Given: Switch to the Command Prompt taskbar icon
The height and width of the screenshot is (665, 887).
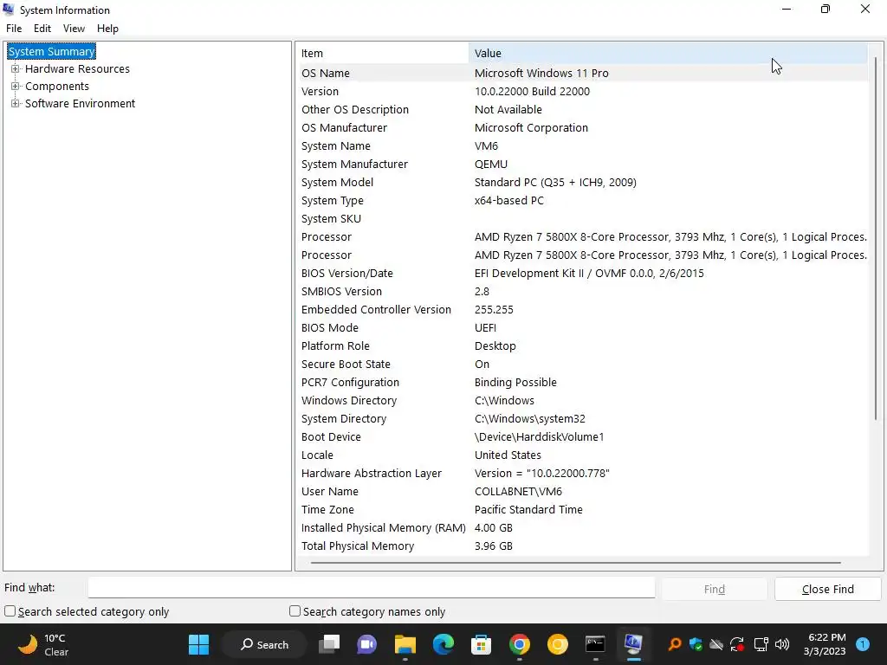Looking at the screenshot, I should [x=595, y=644].
